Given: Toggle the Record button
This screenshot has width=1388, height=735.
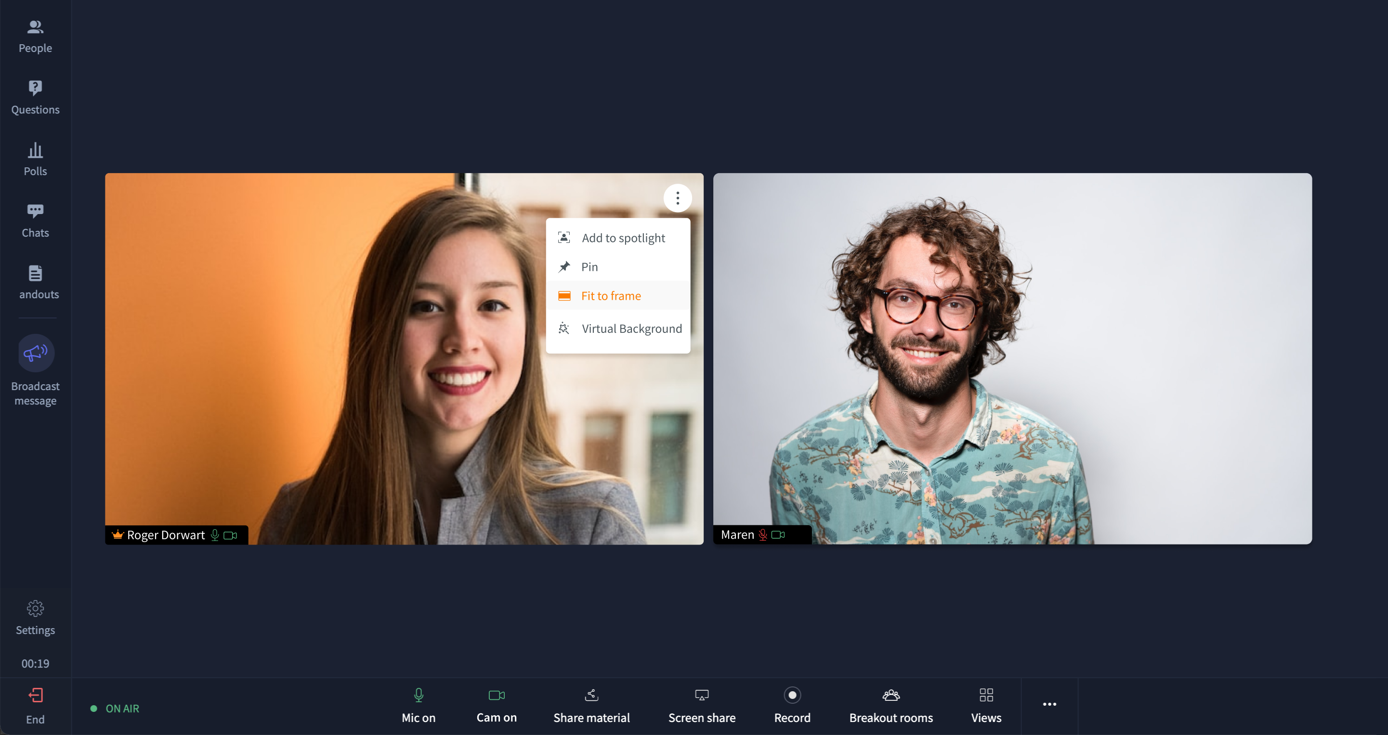Looking at the screenshot, I should click(792, 705).
